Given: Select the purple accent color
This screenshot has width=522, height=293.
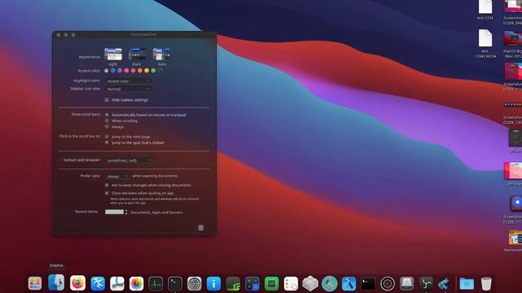Looking at the screenshot, I should point(120,71).
